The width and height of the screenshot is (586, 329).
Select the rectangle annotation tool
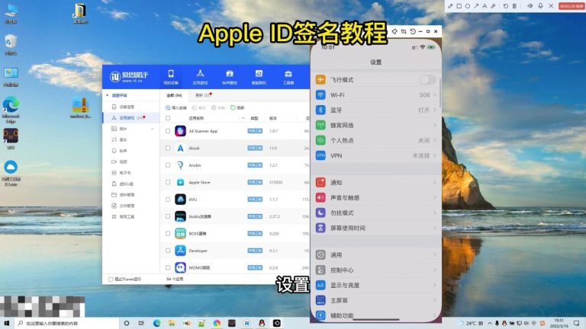[459, 6]
